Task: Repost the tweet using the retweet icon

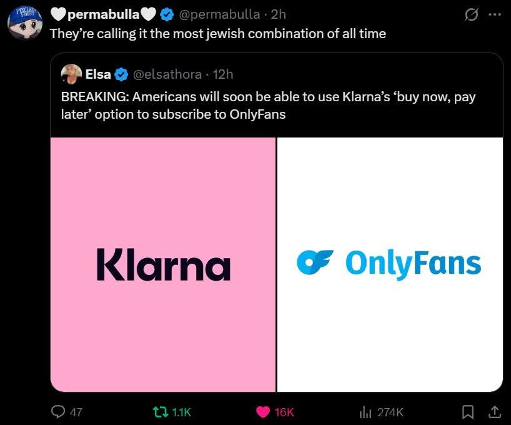Action: coord(161,412)
